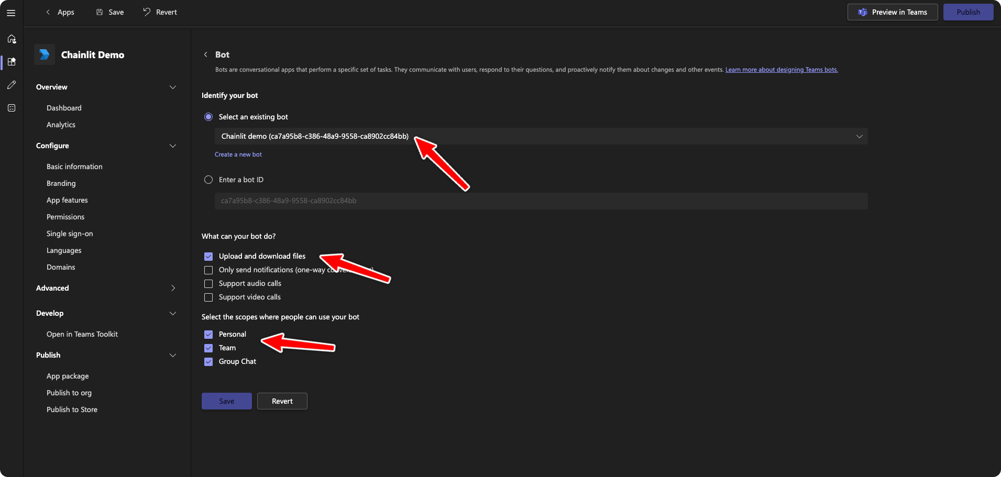Click Preview in Teams label
This screenshot has width=1001, height=477.
[x=899, y=12]
